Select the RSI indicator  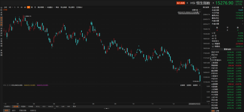[57, 106]
